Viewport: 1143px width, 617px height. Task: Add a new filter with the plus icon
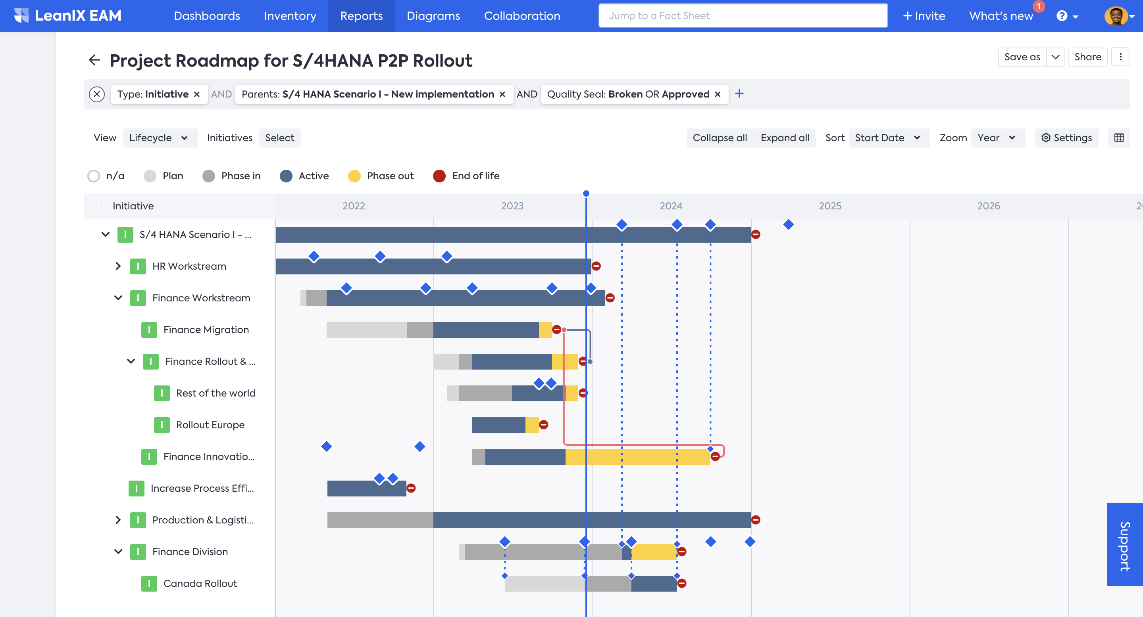tap(739, 94)
